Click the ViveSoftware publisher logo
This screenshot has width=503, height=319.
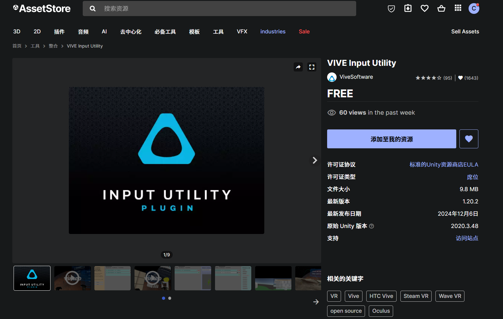click(x=332, y=77)
